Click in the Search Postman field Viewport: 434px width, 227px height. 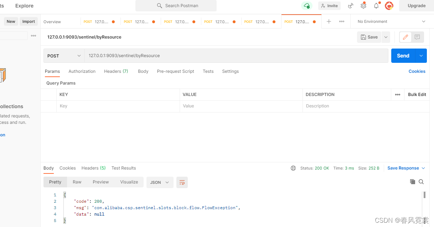click(x=176, y=6)
